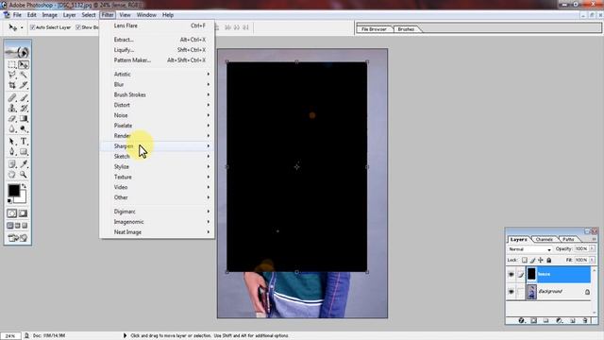Screen dimensions: 604x340
Task: Select the Slice tool
Action: [24, 85]
